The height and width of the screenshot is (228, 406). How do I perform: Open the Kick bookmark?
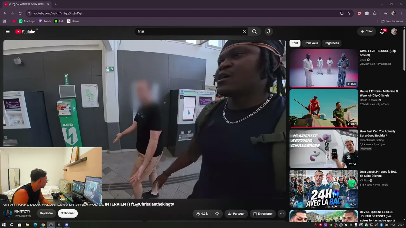(59, 21)
